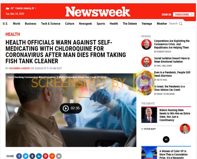Click the Subscribe button

point(184,14)
